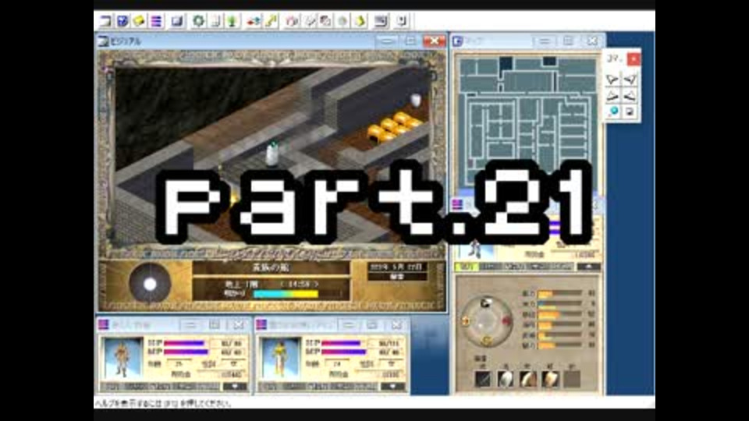Click the red right symbol on the dial
Image resolution: width=749 pixels, height=421 pixels.
[x=507, y=321]
